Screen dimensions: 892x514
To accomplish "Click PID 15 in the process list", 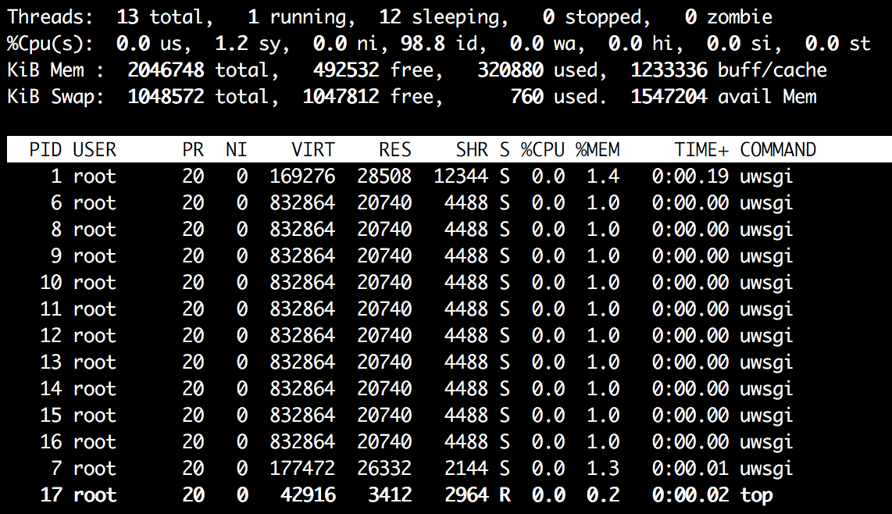I will point(51,415).
